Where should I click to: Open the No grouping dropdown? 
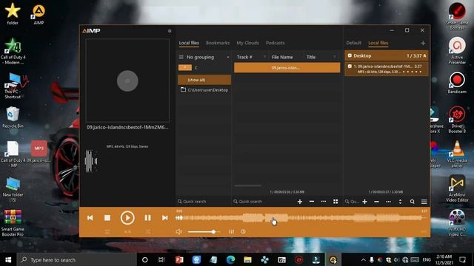(204, 57)
